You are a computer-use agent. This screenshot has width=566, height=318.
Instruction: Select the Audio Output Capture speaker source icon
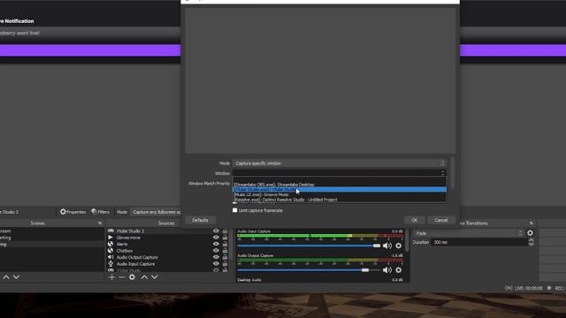(111, 257)
